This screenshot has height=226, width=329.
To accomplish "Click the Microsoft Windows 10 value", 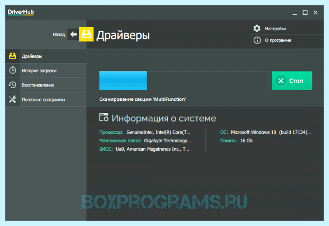I will [271, 133].
